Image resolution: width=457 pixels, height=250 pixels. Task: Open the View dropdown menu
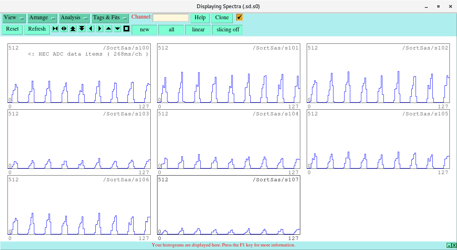point(14,18)
